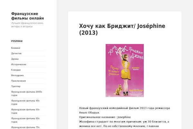Open Французские фильмы 70х category link
This screenshot has width=193, height=129.
[x=25, y=127]
